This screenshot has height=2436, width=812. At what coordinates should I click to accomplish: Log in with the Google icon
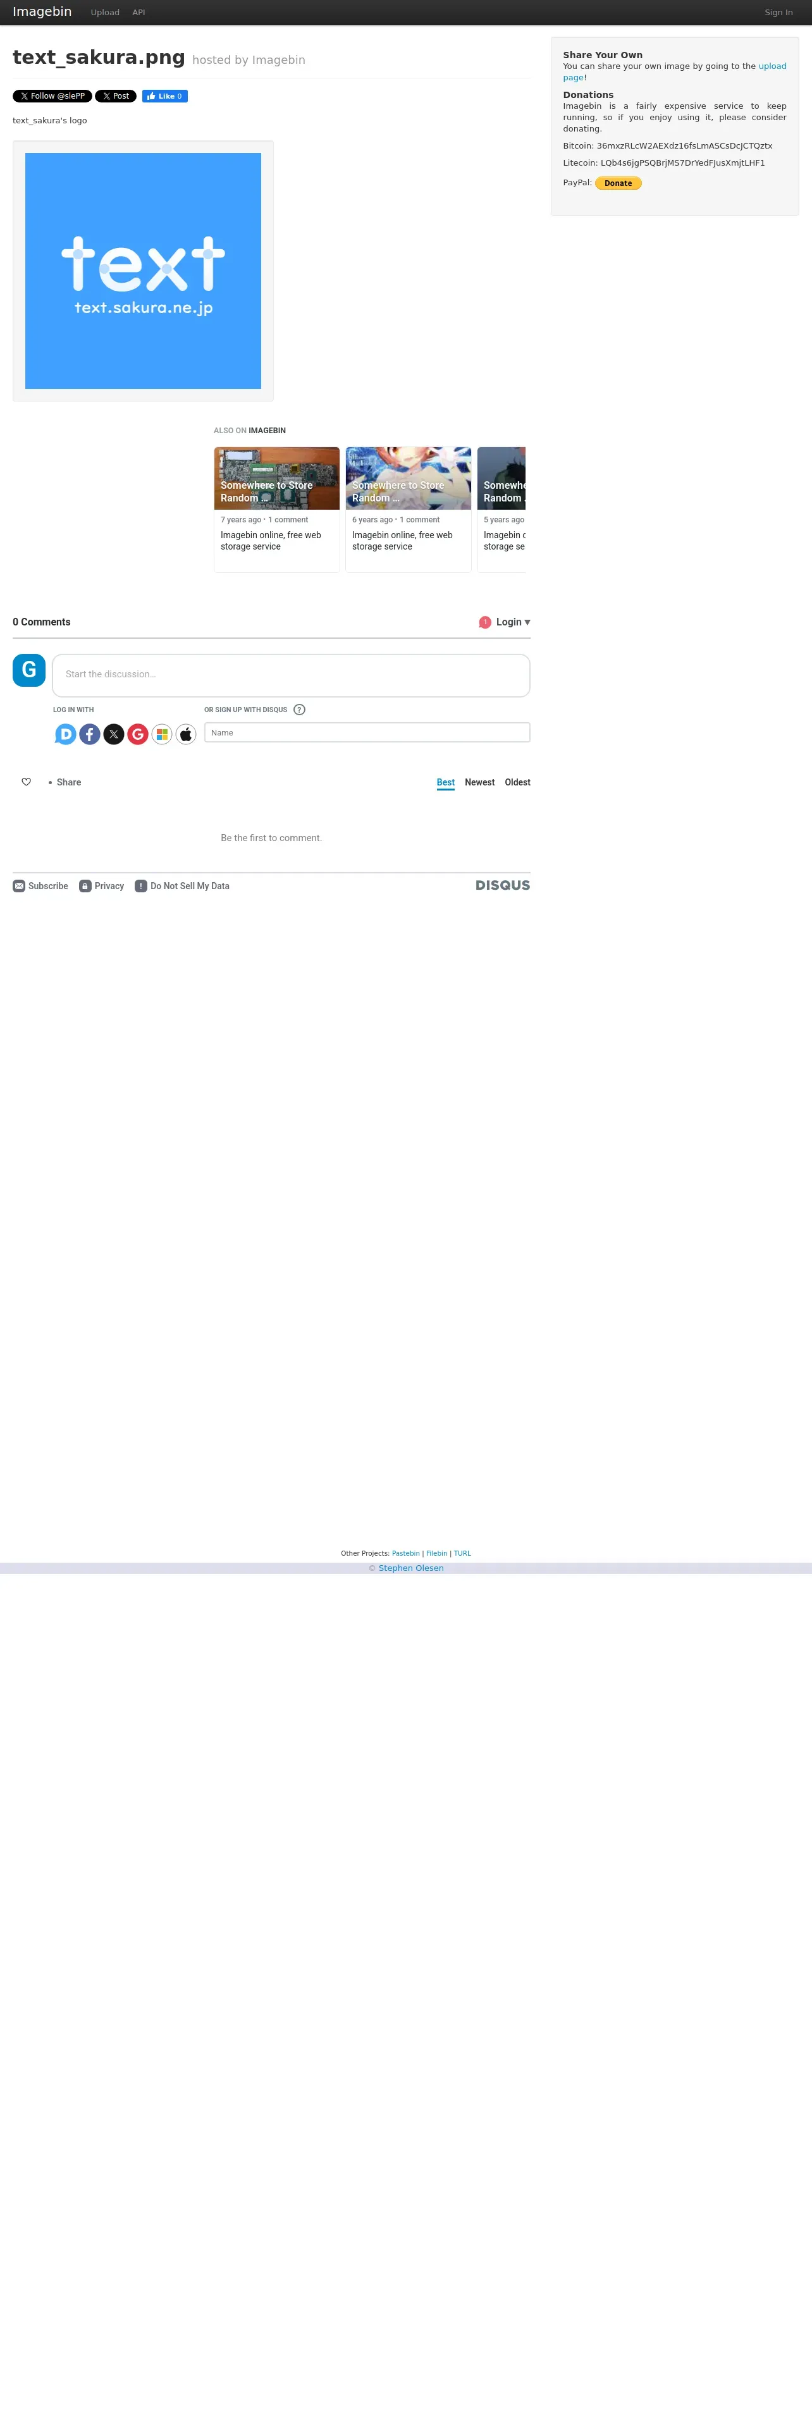[138, 734]
